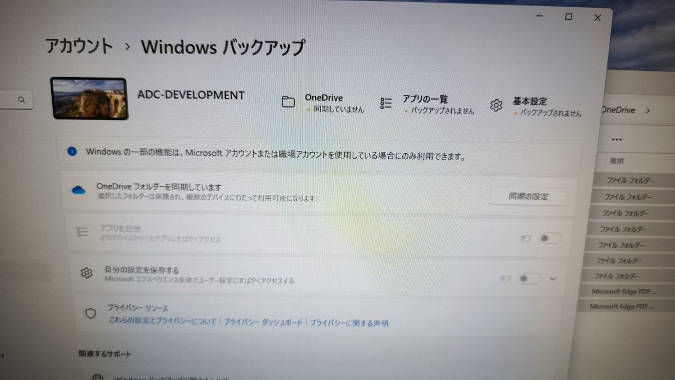Open プライバシー ダッシュボード link
The width and height of the screenshot is (675, 380).
click(x=264, y=322)
